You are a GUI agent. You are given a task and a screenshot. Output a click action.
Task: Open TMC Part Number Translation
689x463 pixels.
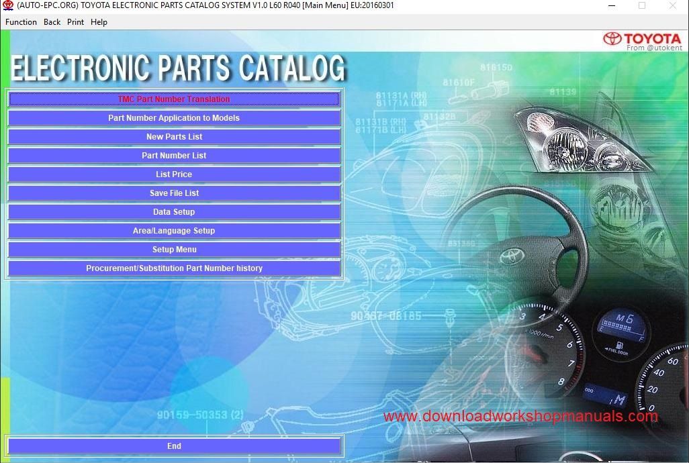tap(174, 99)
